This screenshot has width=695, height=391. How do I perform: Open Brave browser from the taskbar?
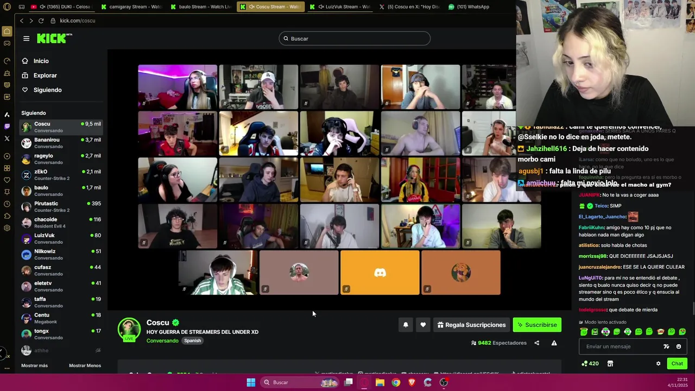(x=412, y=382)
